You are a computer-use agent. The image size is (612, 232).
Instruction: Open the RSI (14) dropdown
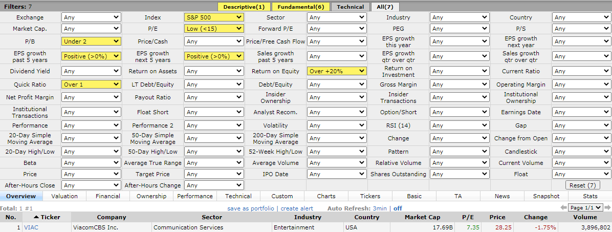tap(460, 125)
